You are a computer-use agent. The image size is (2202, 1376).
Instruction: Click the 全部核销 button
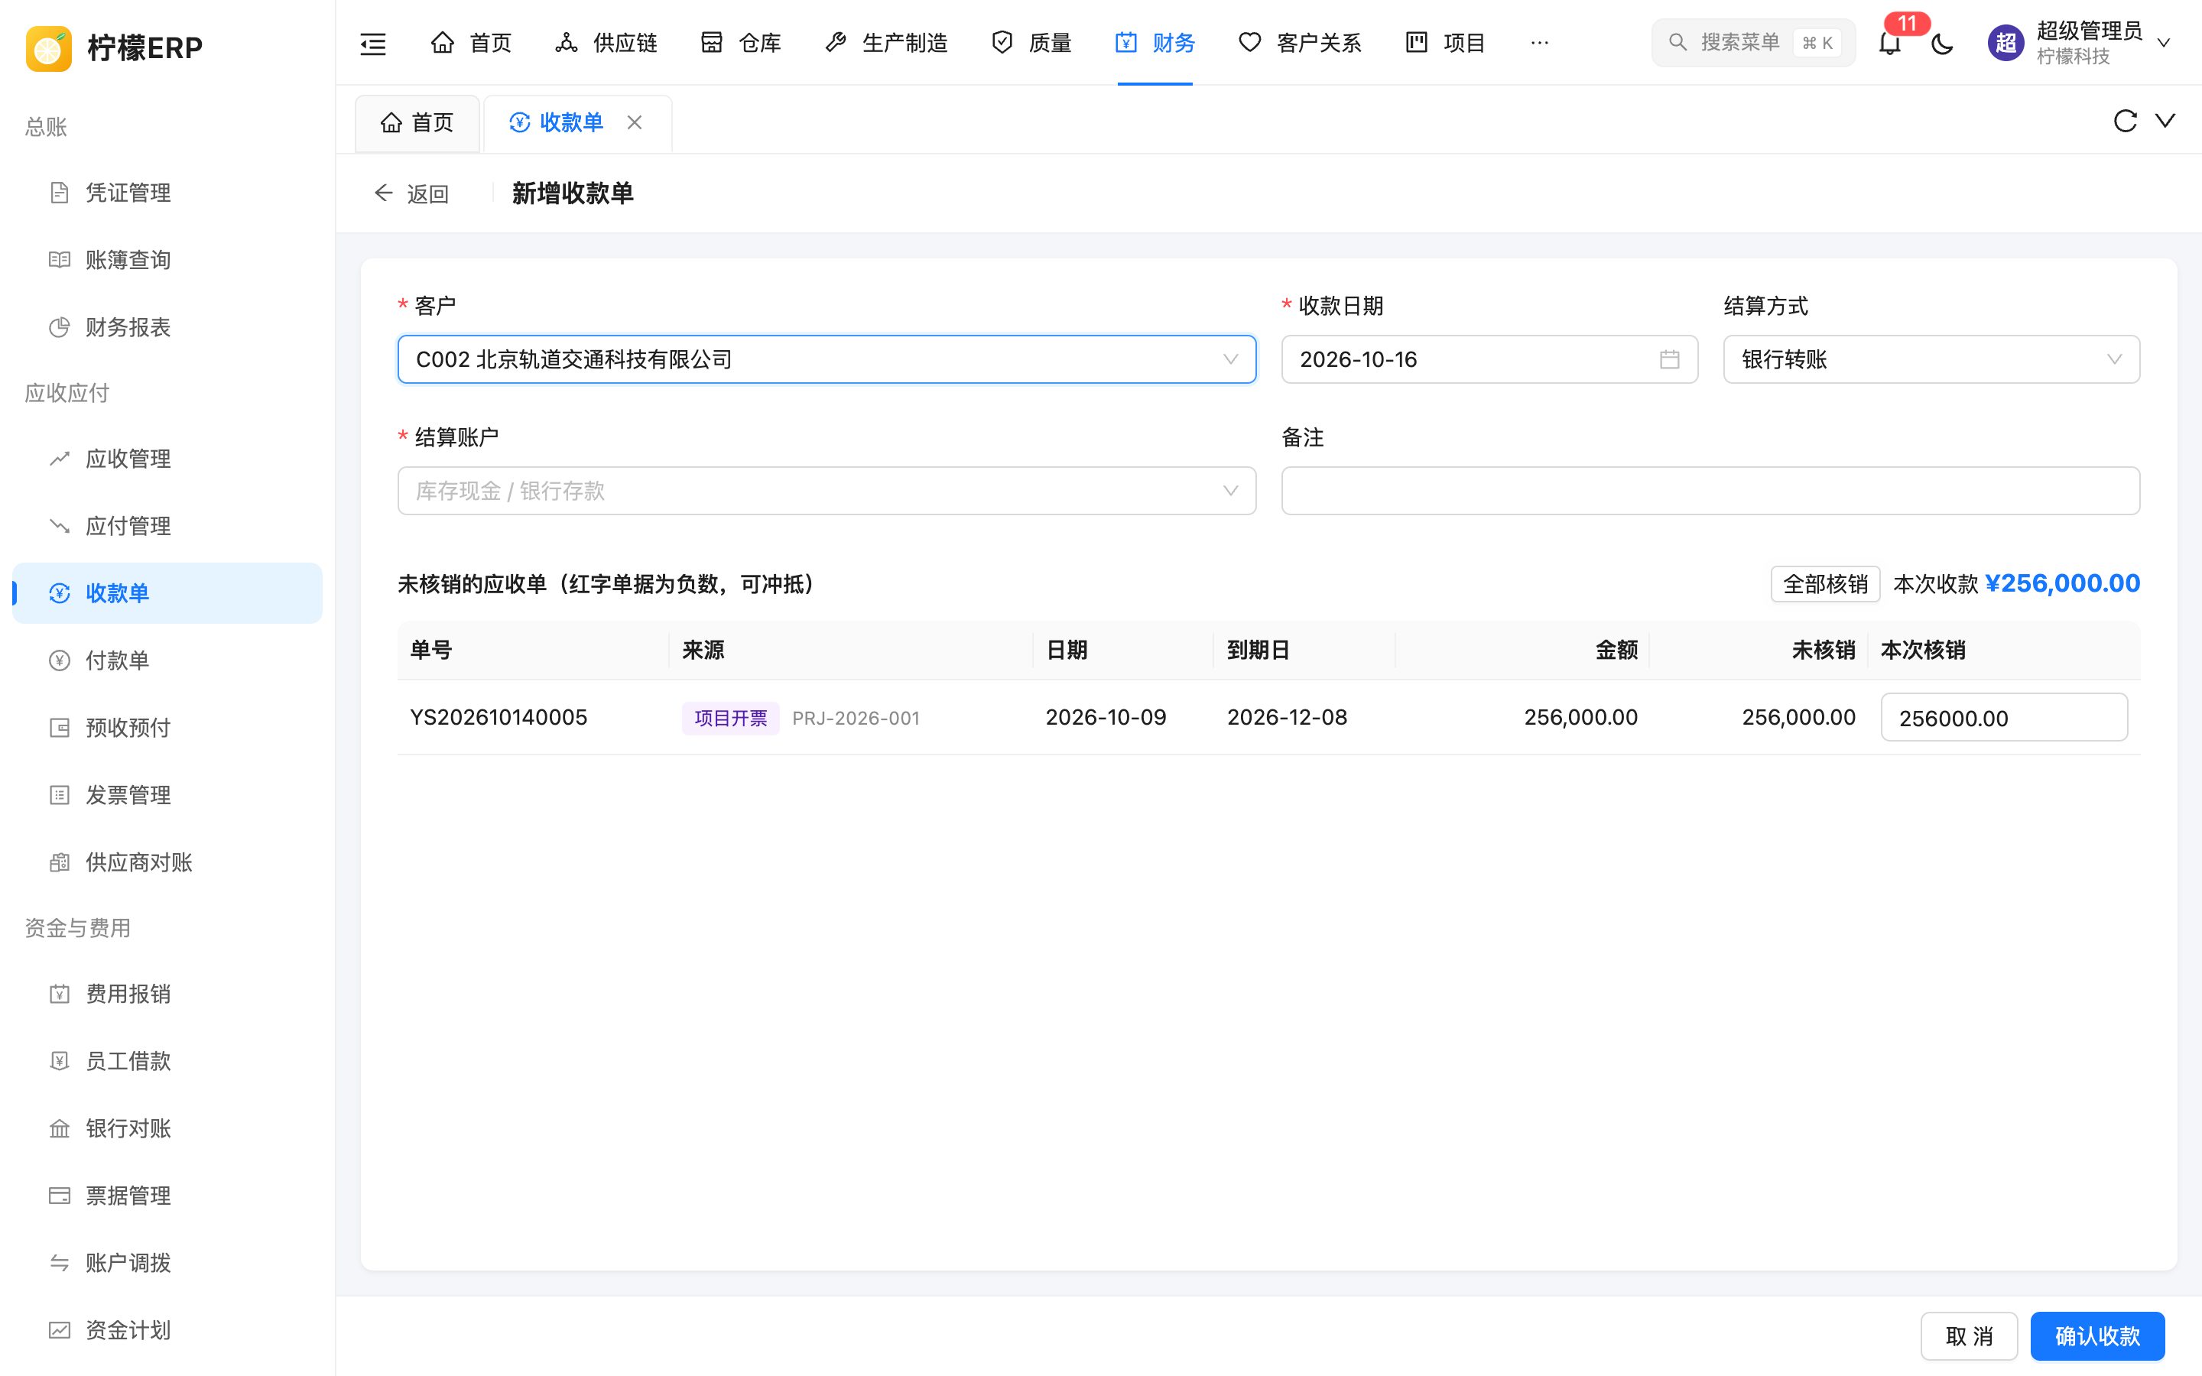click(1825, 584)
